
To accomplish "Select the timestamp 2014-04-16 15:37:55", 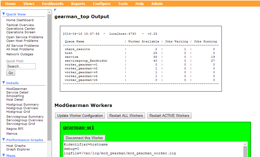I will coord(81,34).
